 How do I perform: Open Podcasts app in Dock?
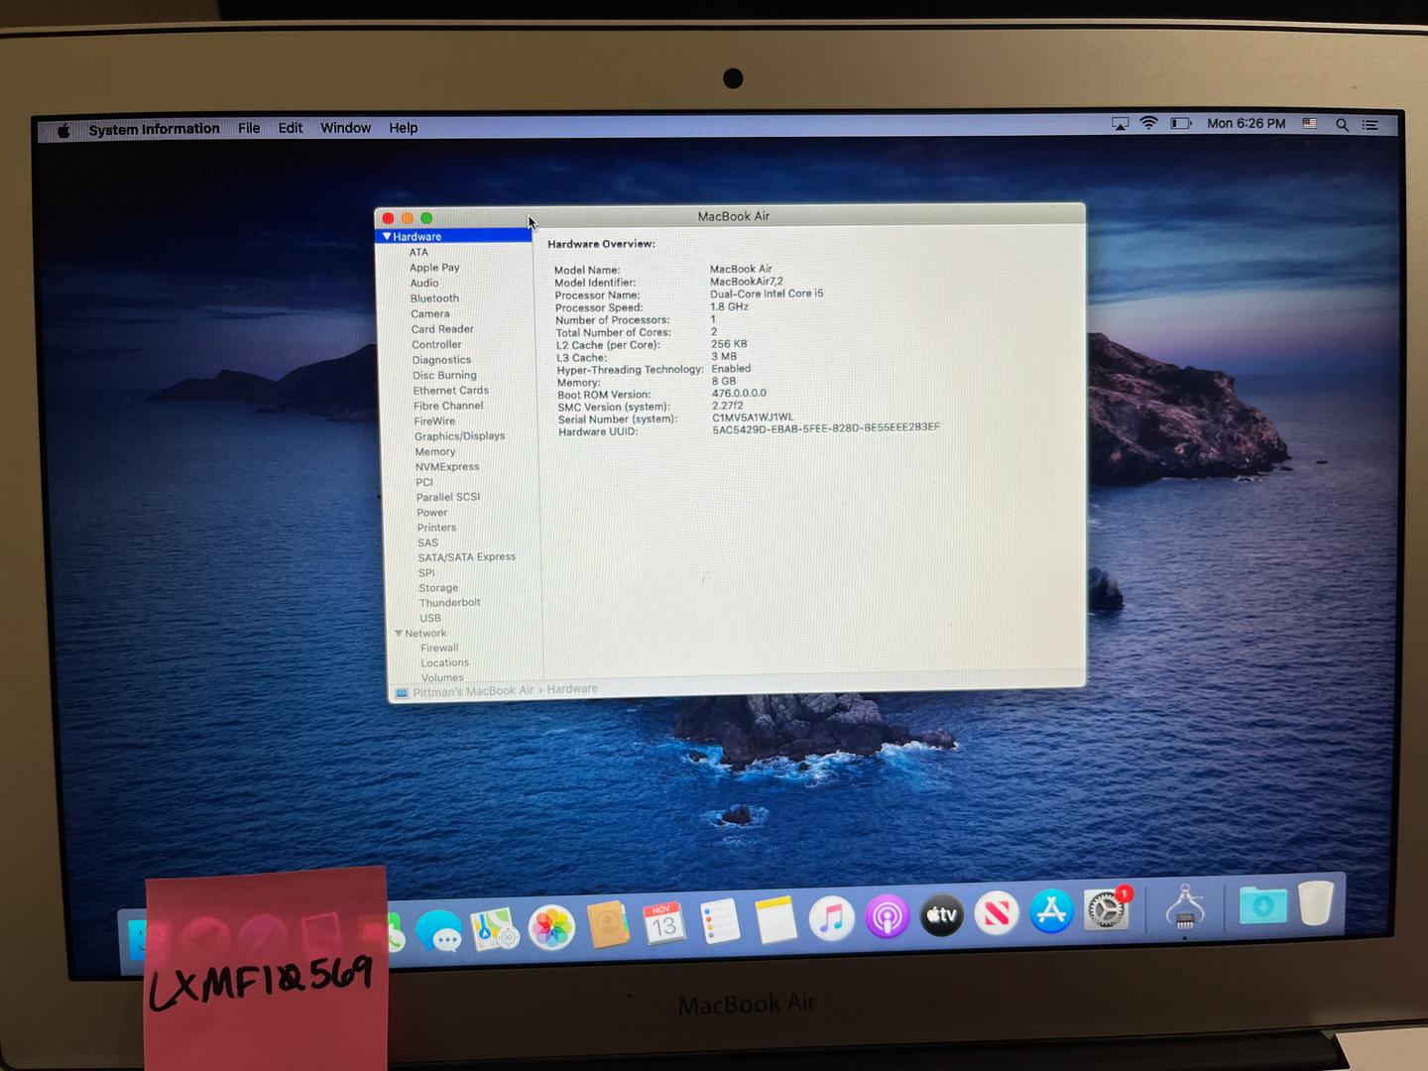(887, 917)
